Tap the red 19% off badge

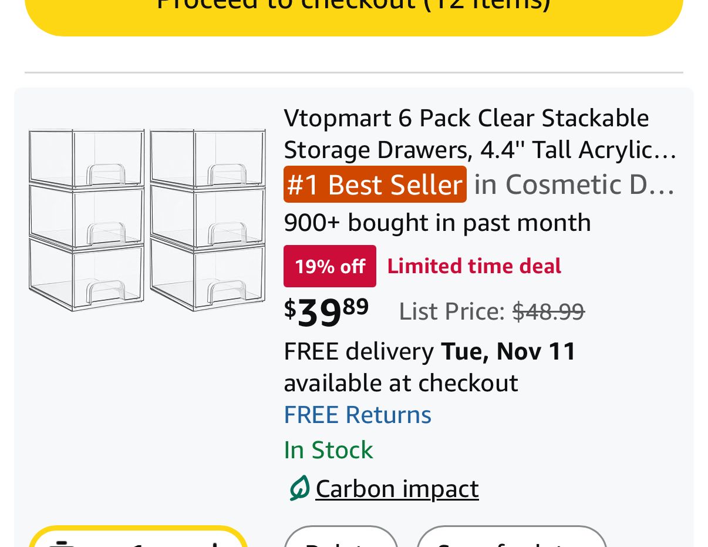click(329, 266)
